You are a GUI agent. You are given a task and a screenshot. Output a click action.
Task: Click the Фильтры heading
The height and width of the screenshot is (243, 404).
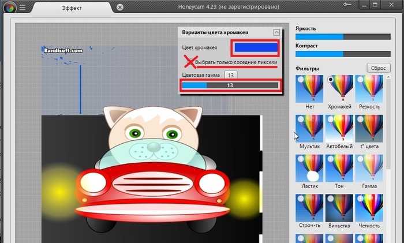[x=307, y=69]
